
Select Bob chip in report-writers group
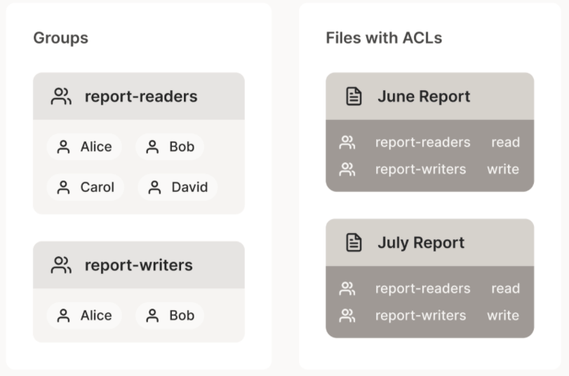click(x=170, y=316)
